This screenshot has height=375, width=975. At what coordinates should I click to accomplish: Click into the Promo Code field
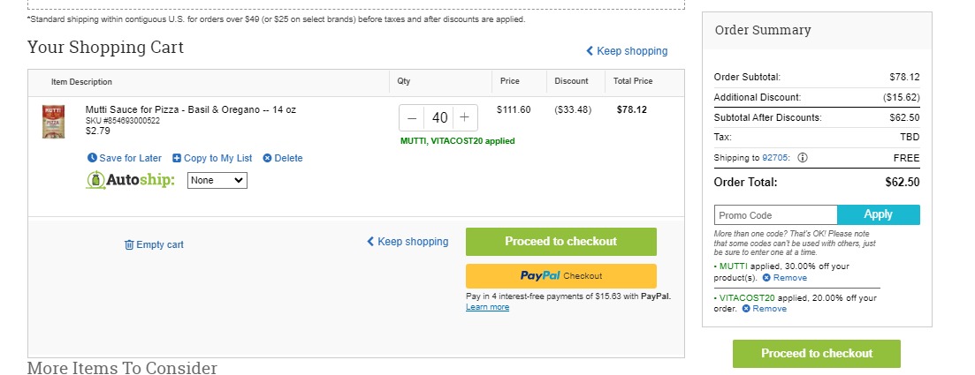click(x=775, y=214)
